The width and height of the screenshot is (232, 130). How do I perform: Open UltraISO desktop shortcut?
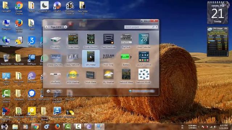57,7
